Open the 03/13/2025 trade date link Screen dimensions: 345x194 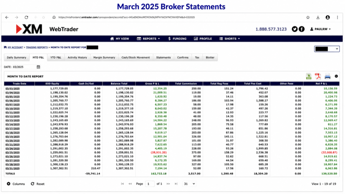12,121
